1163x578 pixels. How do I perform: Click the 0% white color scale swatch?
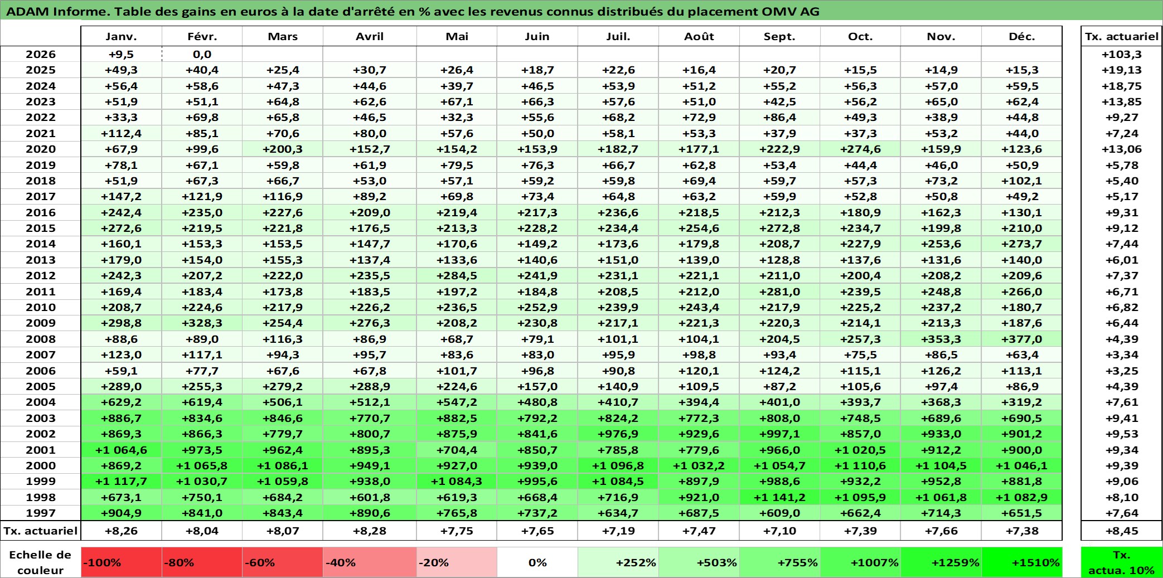coord(537,562)
